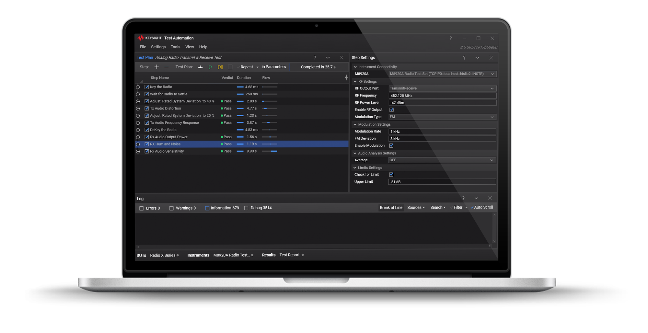Click the RF Frequency input field
The width and height of the screenshot is (648, 333).
click(x=442, y=96)
